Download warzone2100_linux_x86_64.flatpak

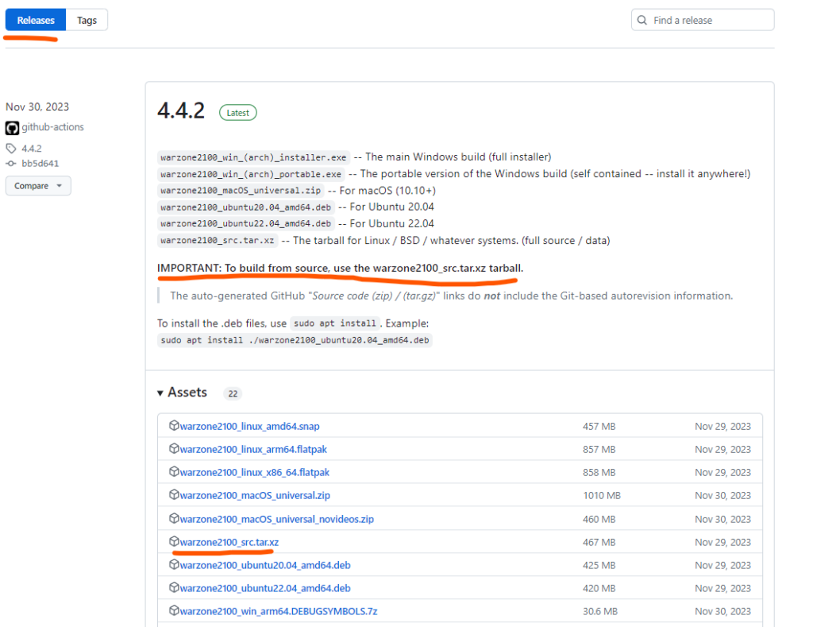255,472
